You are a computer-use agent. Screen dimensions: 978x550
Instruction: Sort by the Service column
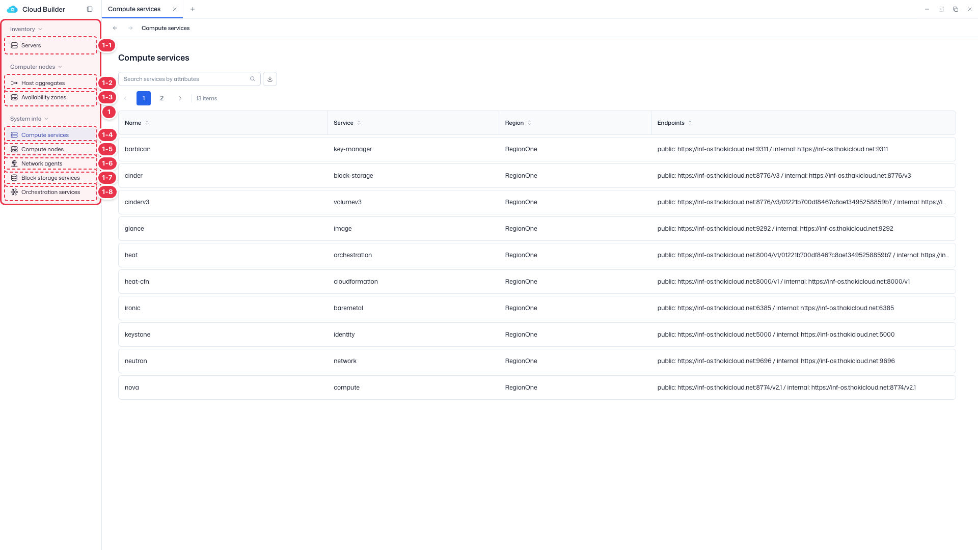[359, 123]
